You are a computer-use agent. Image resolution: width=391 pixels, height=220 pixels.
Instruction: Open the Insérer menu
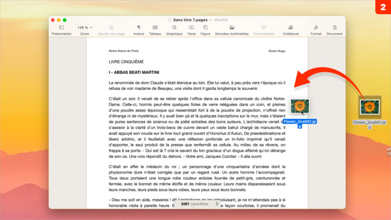coord(139,30)
